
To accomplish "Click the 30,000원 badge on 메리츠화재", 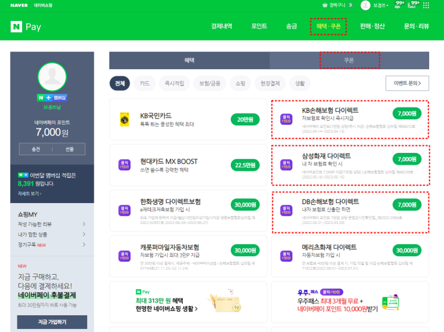I will [407, 250].
